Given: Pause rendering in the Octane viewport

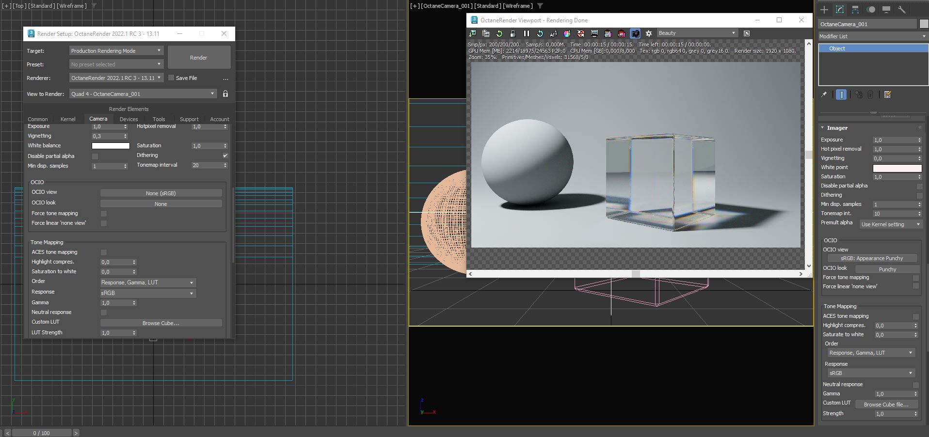Looking at the screenshot, I should 526,33.
